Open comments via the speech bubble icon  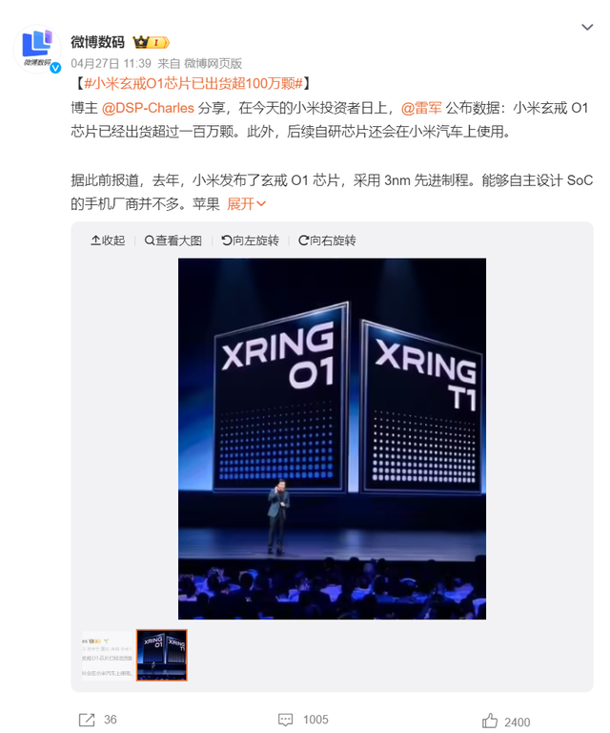tap(285, 720)
